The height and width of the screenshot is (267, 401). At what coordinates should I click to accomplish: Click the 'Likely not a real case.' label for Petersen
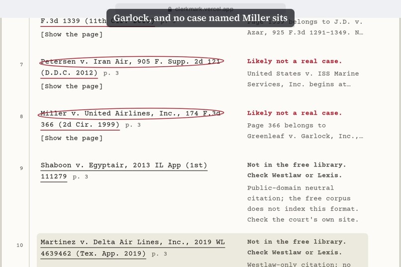tap(295, 61)
